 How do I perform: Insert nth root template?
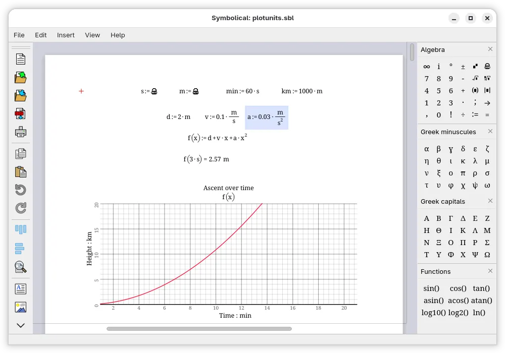pos(487,78)
